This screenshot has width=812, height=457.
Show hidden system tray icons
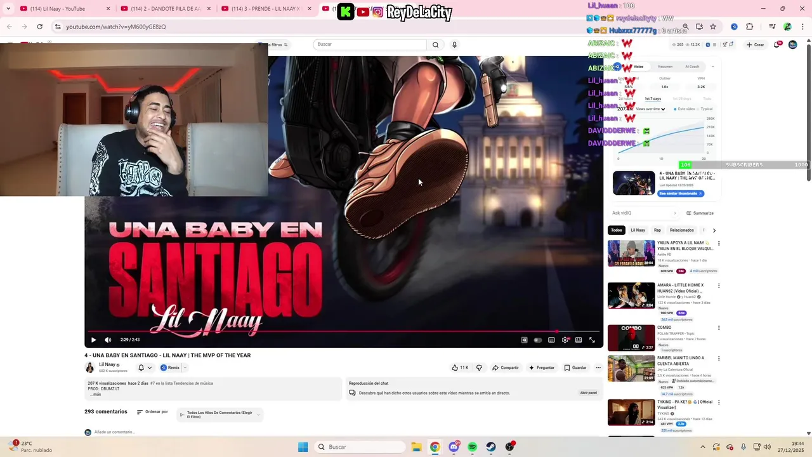click(x=702, y=447)
